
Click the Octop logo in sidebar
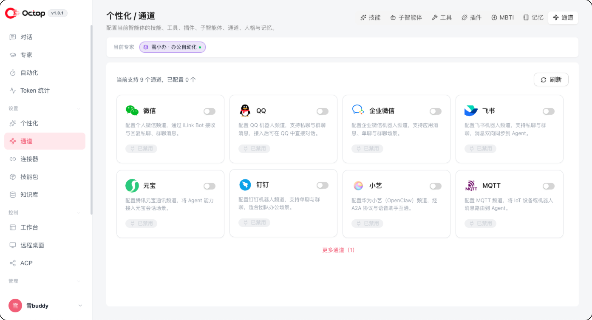pos(25,13)
